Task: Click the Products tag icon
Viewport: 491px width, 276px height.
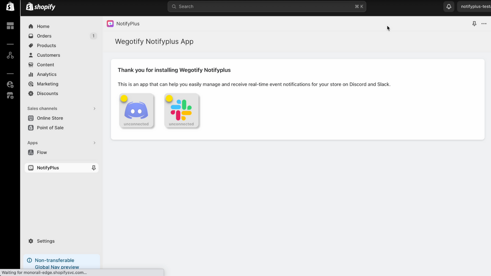Action: click(31, 46)
